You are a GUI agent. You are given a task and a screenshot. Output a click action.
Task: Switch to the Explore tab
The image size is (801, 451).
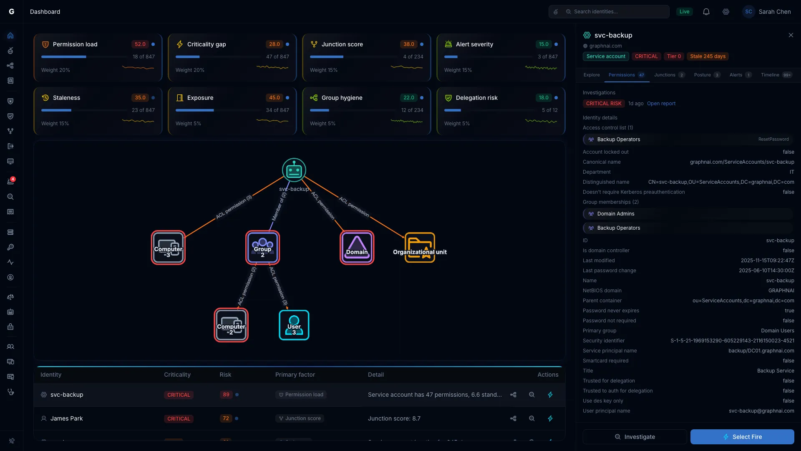[592, 75]
